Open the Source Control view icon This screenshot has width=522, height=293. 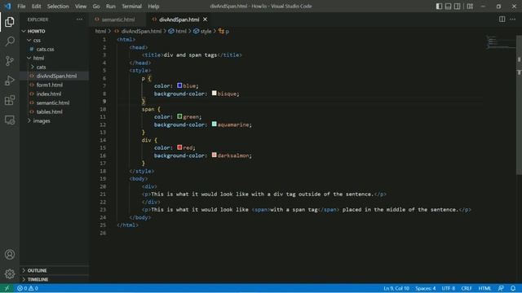click(x=10, y=61)
